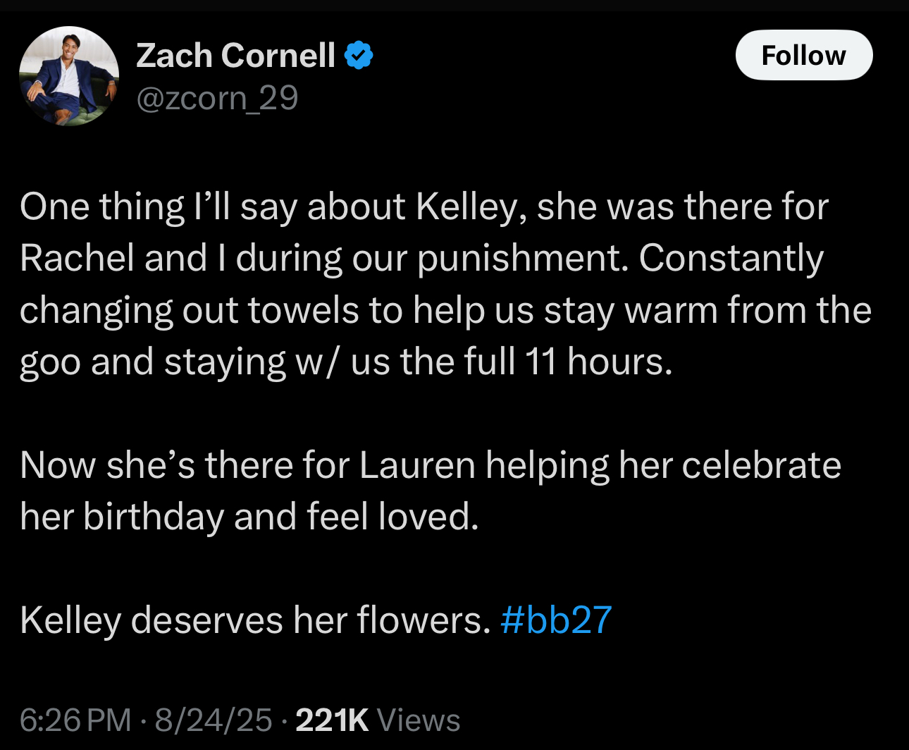909x750 pixels.
Task: Click the word "Views" in the footer
Action: coord(419,720)
